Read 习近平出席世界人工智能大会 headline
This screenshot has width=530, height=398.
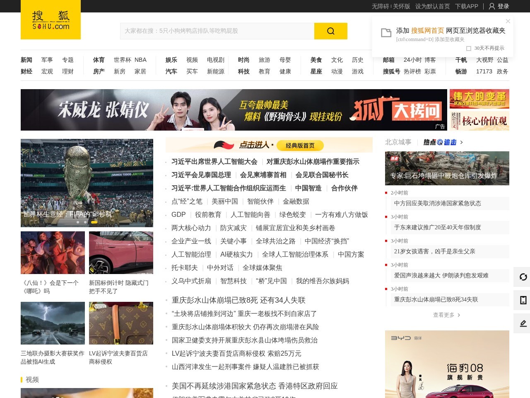[x=214, y=162]
